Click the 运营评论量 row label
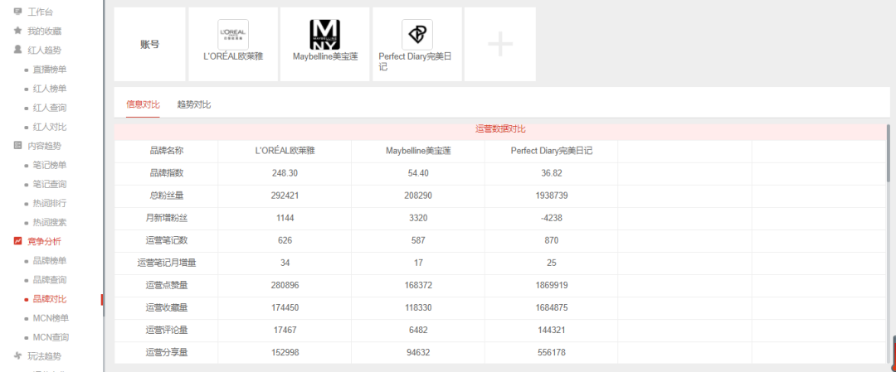 pos(166,331)
